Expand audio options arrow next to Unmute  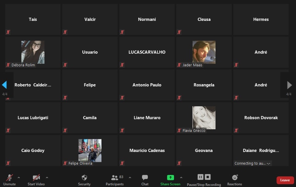(x=19, y=177)
